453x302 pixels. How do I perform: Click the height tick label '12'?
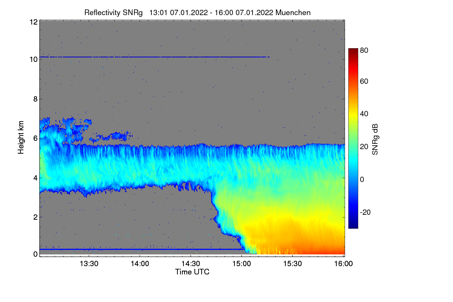coord(33,22)
